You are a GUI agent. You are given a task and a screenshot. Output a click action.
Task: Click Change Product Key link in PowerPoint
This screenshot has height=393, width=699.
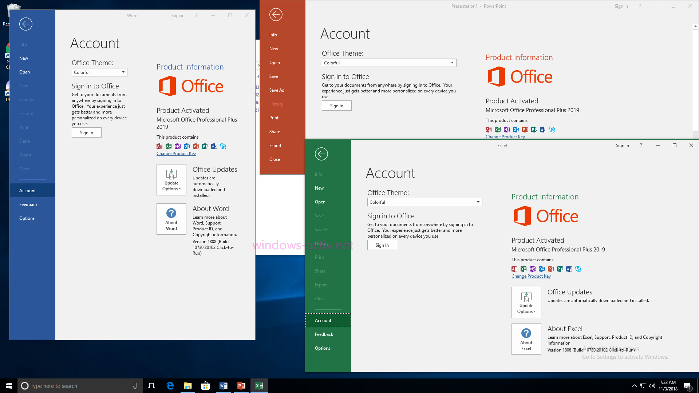[x=505, y=137]
